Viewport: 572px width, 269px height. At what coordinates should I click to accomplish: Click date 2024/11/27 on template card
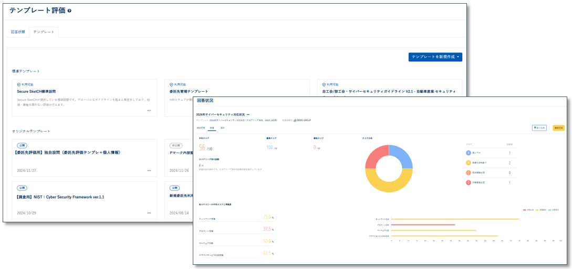click(x=26, y=170)
